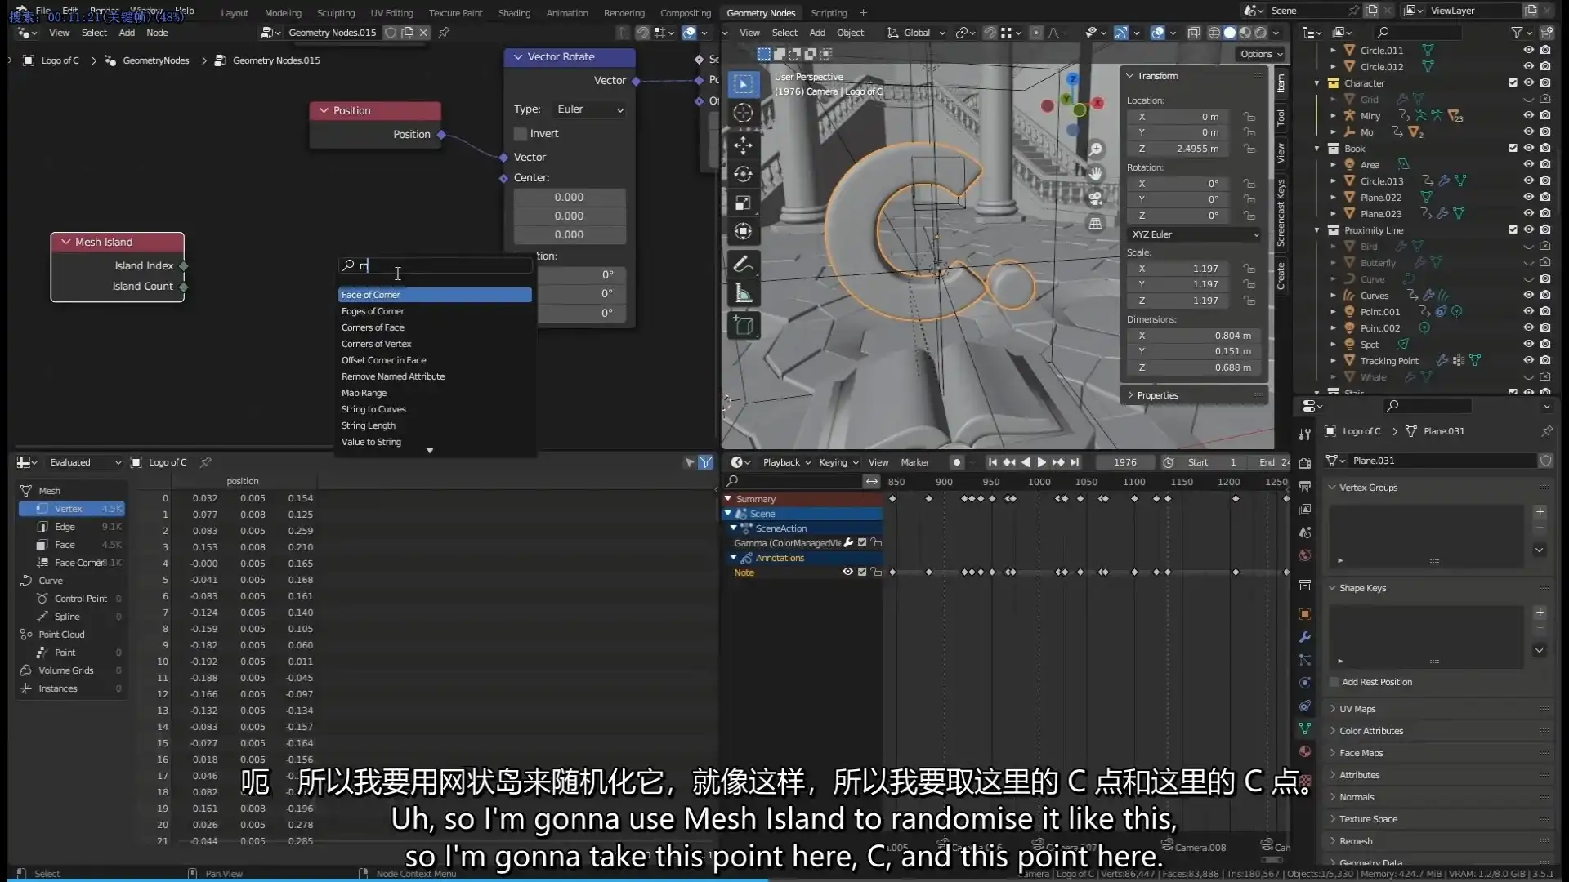The image size is (1569, 882).
Task: Open Object Properties with orange square icon
Action: [1305, 613]
